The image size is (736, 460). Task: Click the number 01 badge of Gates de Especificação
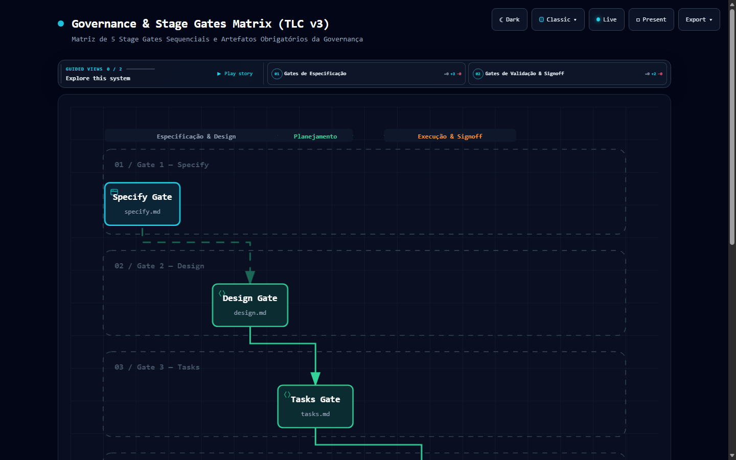click(277, 74)
